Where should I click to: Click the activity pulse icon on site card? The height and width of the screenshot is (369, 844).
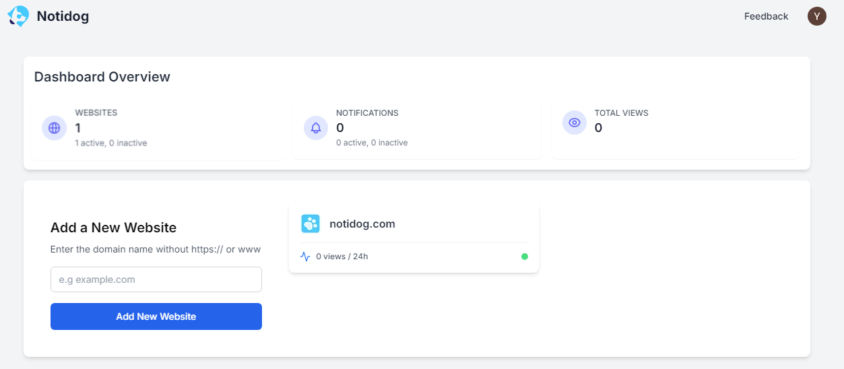305,257
